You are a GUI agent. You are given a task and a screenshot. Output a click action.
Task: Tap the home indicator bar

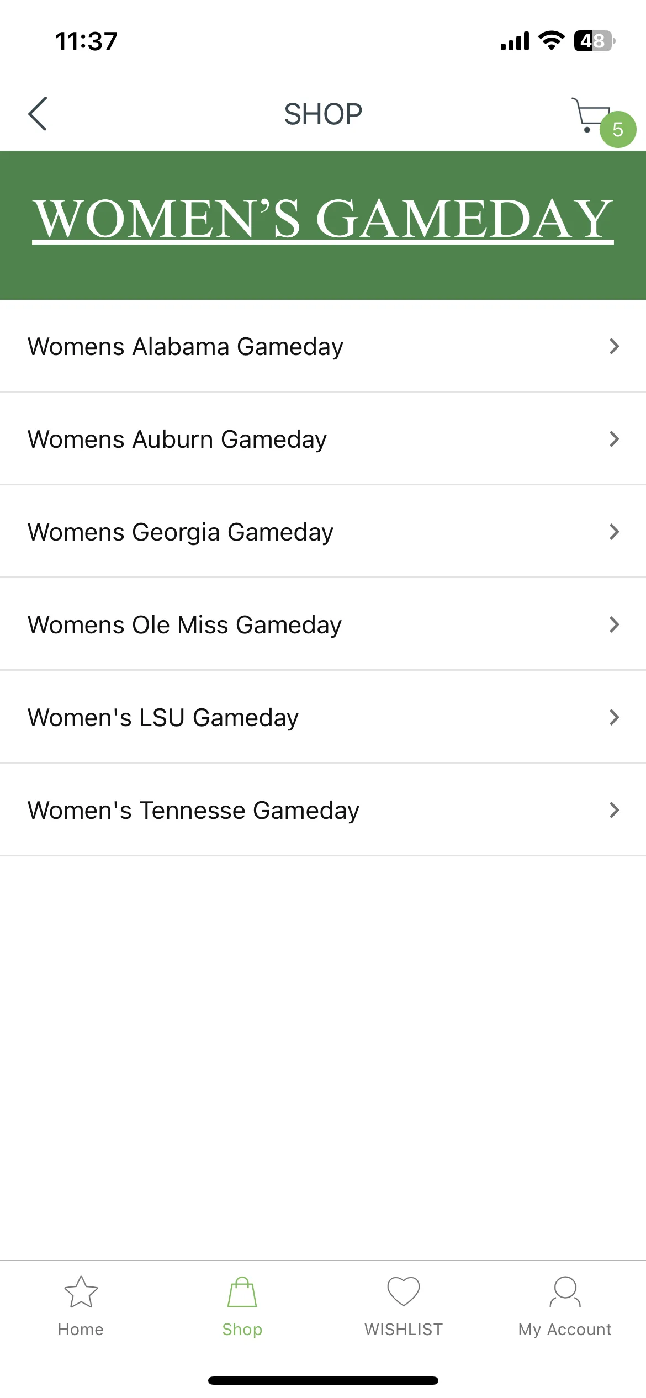[x=323, y=1380]
